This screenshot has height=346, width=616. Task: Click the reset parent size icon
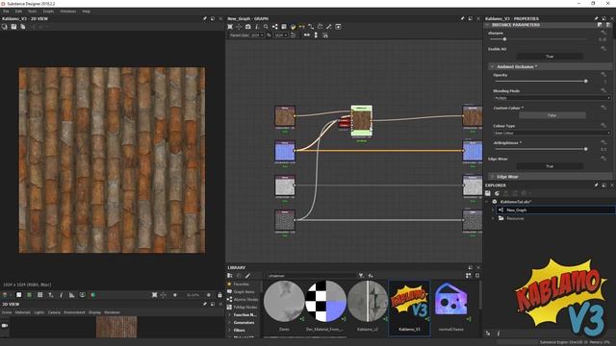[293, 35]
